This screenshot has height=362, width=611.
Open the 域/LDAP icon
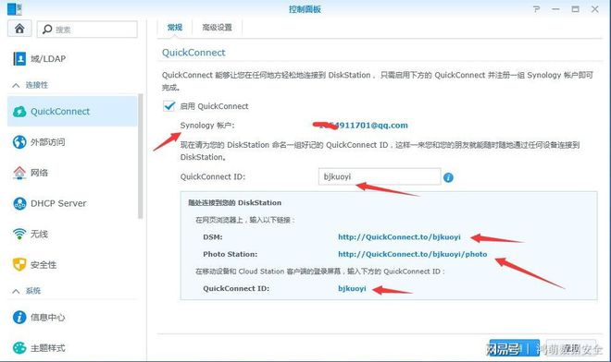[19, 59]
